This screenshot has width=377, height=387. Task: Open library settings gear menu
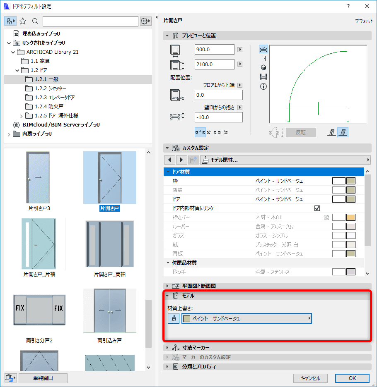[145, 21]
